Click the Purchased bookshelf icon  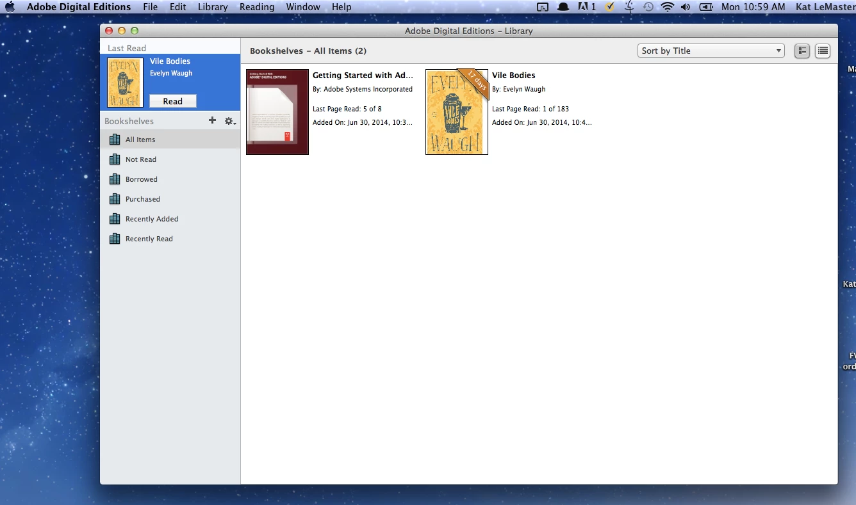(x=115, y=199)
